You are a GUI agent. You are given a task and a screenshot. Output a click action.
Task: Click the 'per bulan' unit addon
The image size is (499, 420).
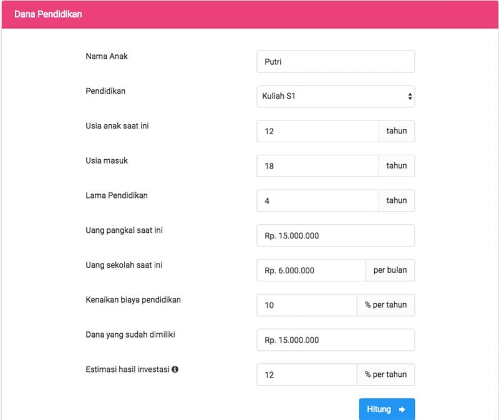(390, 270)
